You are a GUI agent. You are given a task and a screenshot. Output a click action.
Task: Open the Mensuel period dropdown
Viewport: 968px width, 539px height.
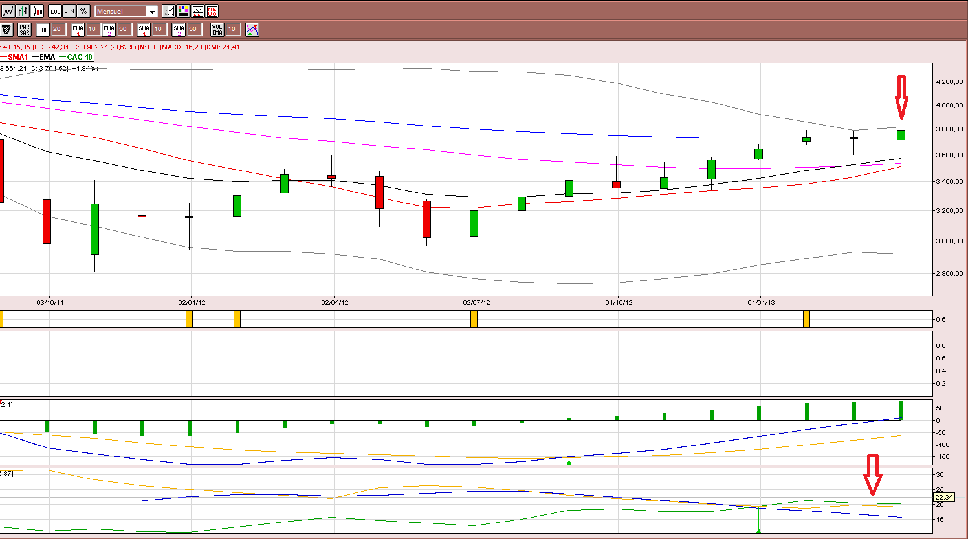point(126,12)
